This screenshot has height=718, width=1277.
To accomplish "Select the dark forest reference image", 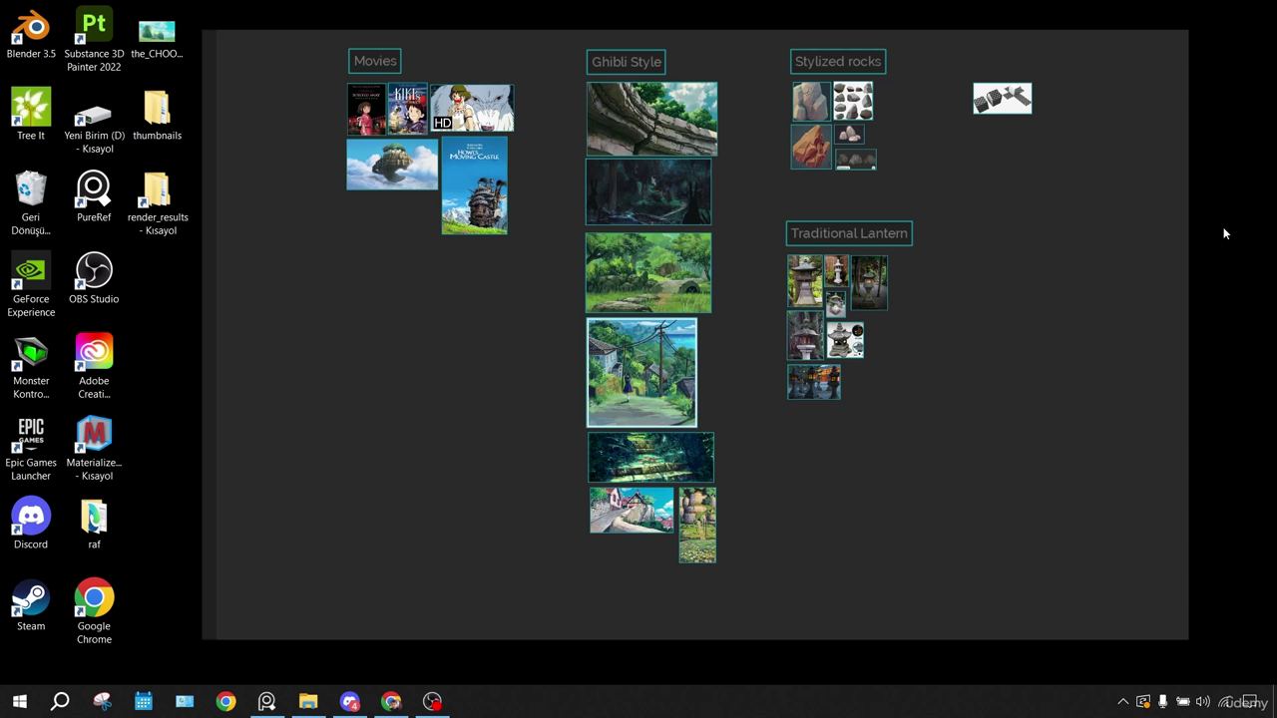I will (648, 192).
